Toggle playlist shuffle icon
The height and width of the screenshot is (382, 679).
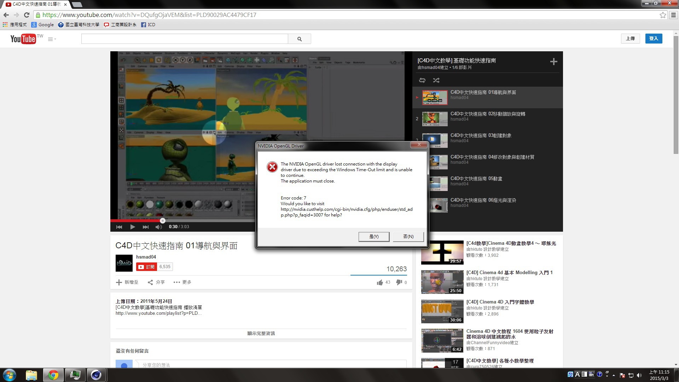436,80
